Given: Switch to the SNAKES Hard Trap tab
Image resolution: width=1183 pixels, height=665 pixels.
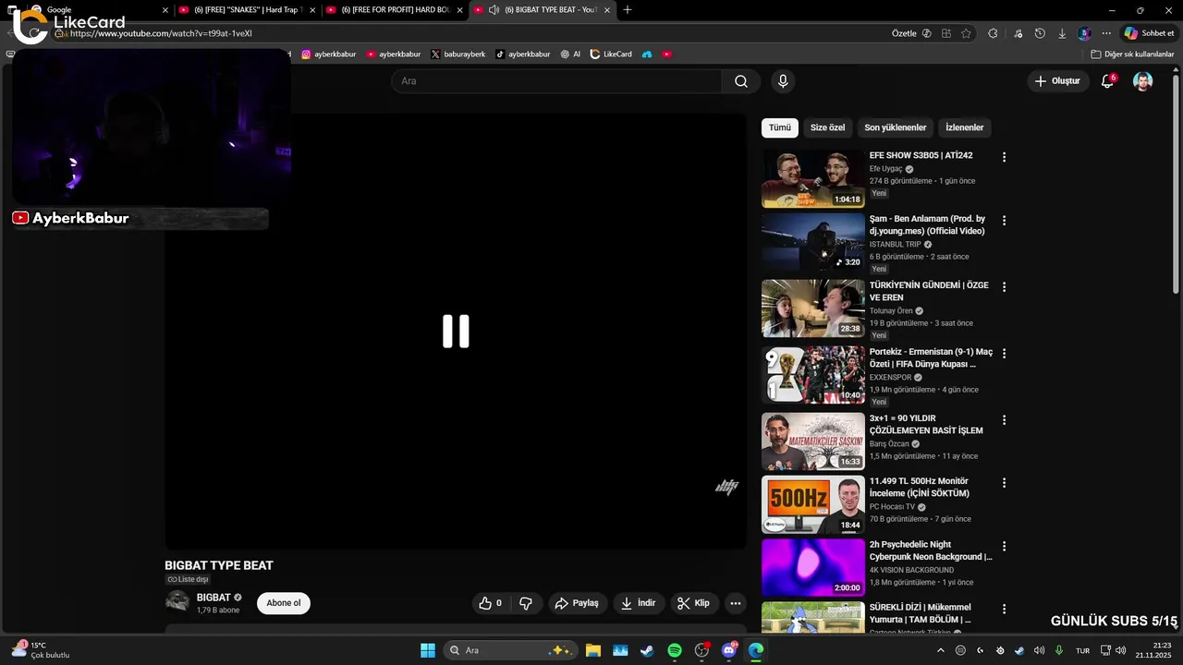Looking at the screenshot, I should [247, 10].
